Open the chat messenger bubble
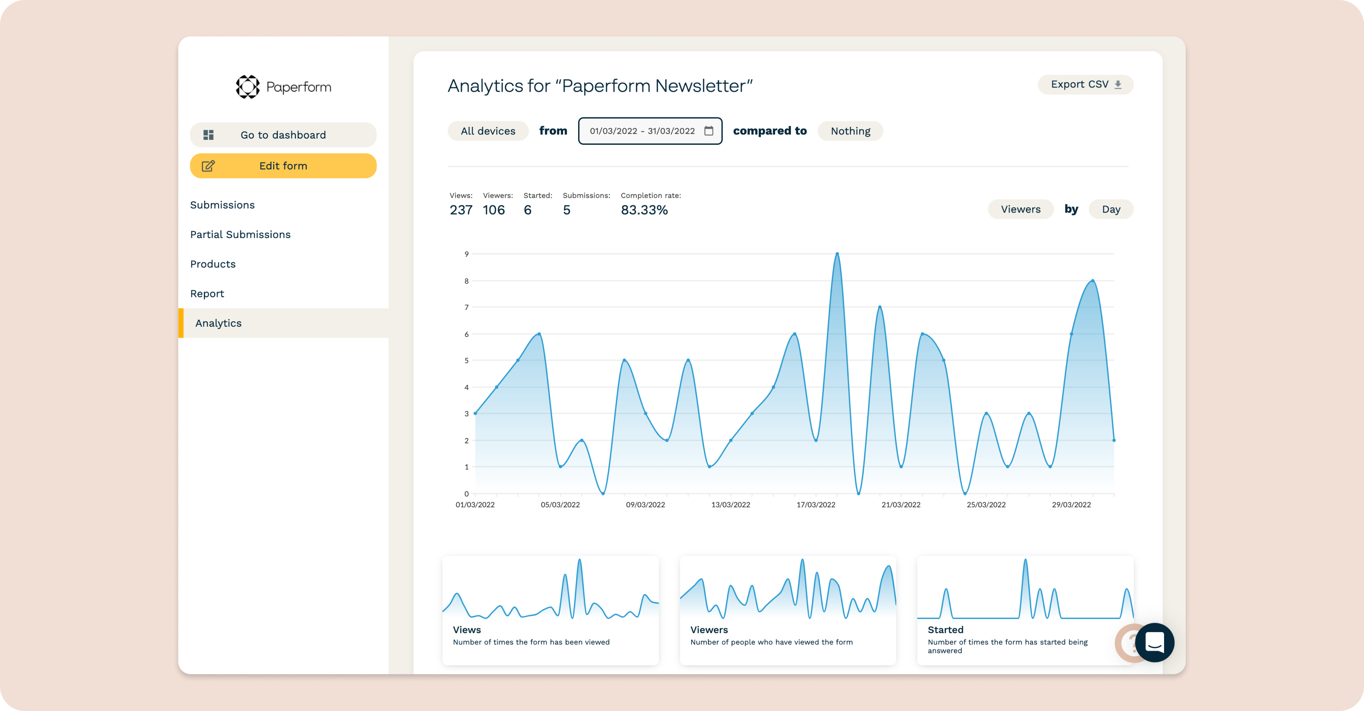The image size is (1364, 711). point(1154,642)
